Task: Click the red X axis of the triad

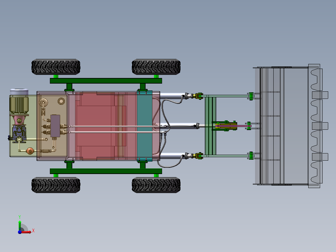Action: tap(26, 232)
